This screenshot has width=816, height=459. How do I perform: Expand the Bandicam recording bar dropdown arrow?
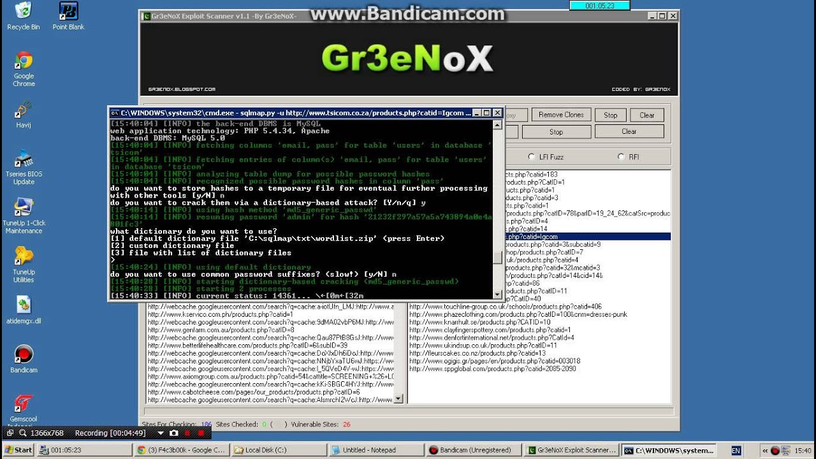[x=162, y=433]
